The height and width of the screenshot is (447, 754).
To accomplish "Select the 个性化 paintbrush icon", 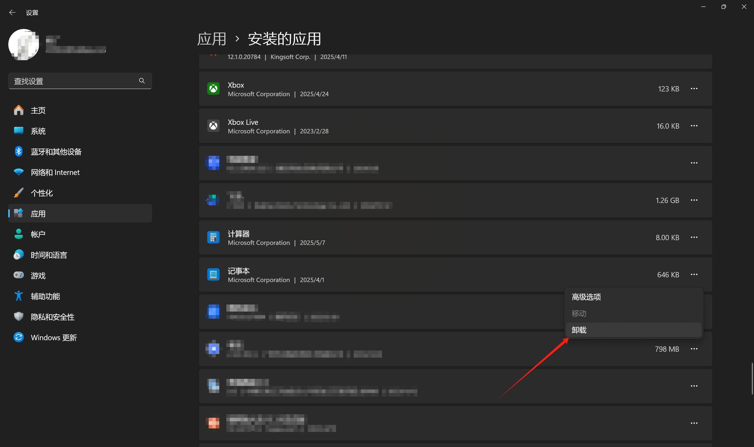I will tap(18, 193).
